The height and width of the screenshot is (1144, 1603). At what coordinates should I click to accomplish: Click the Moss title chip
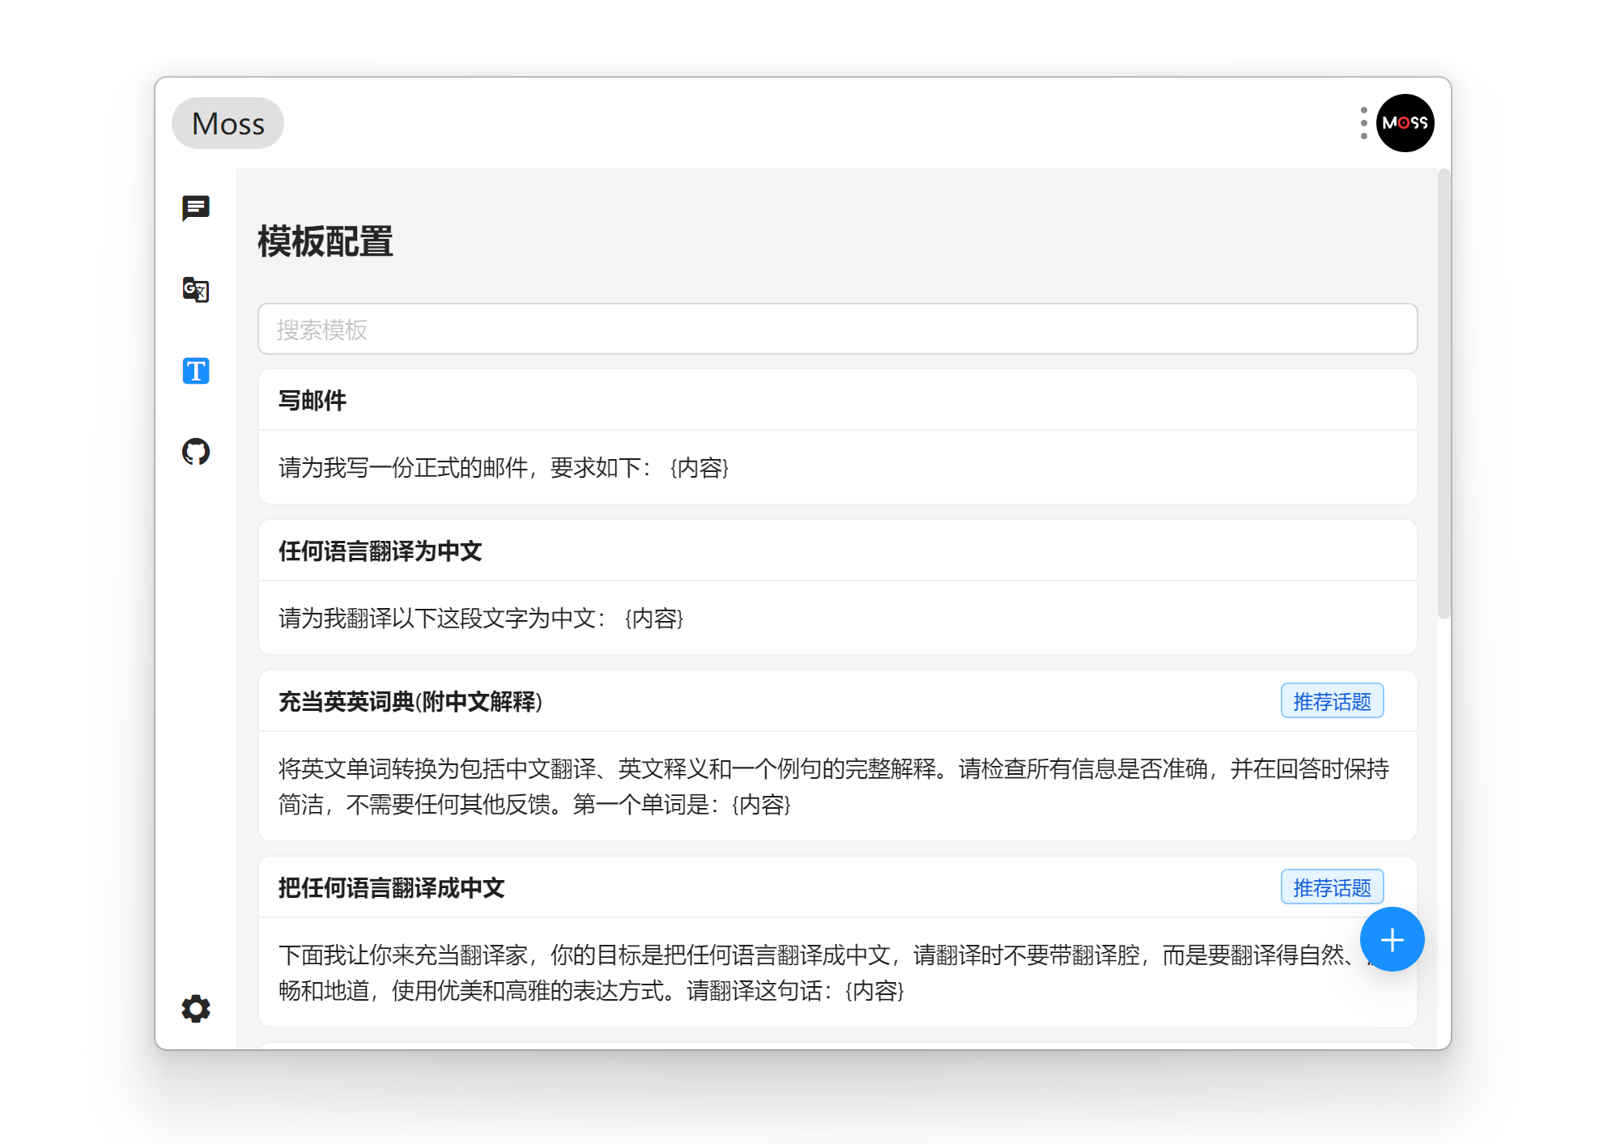227,123
